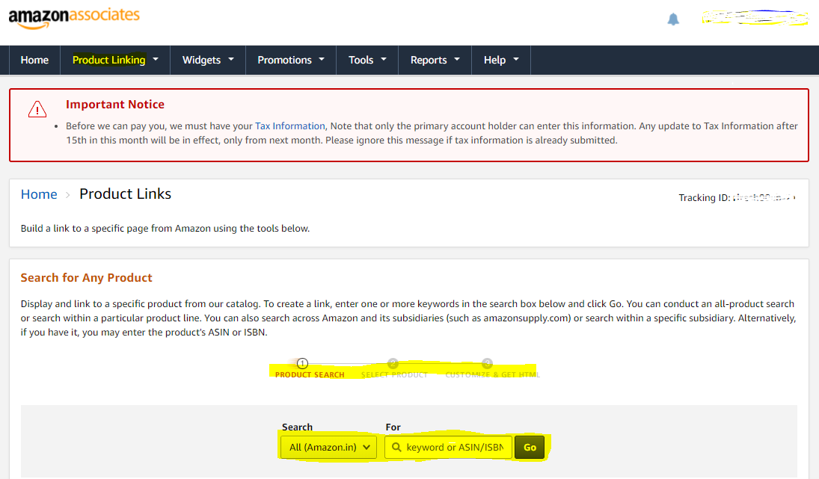Screen dimensions: 819x479
Task: Open the All (Amazon.in) search category dropdown
Action: [x=328, y=447]
